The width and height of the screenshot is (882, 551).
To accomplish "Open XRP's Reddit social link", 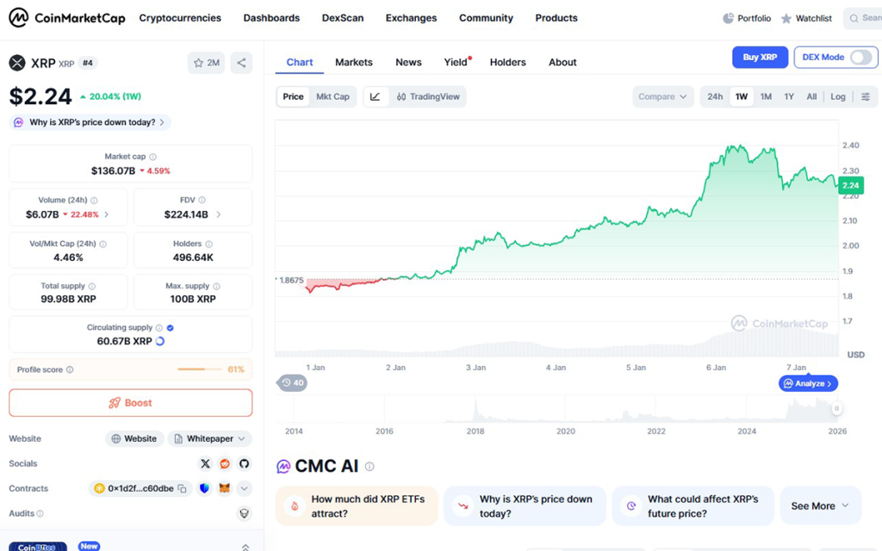I will (x=225, y=463).
